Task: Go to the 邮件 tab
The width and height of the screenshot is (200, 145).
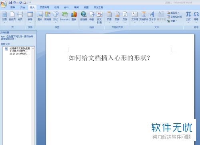Action: click(x=66, y=7)
